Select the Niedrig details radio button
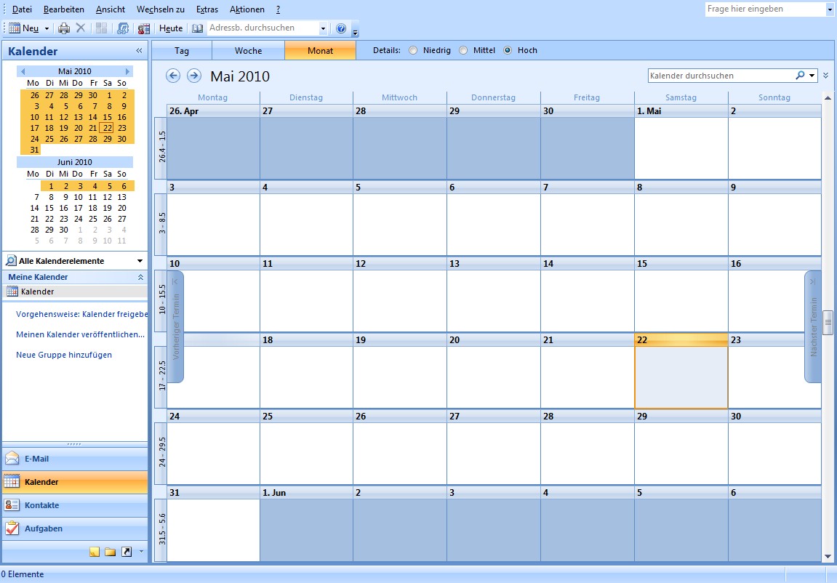Viewport: 837px width, 583px height. [412, 51]
